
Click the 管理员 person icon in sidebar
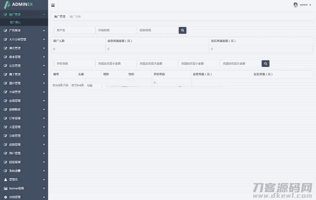click(x=5, y=180)
